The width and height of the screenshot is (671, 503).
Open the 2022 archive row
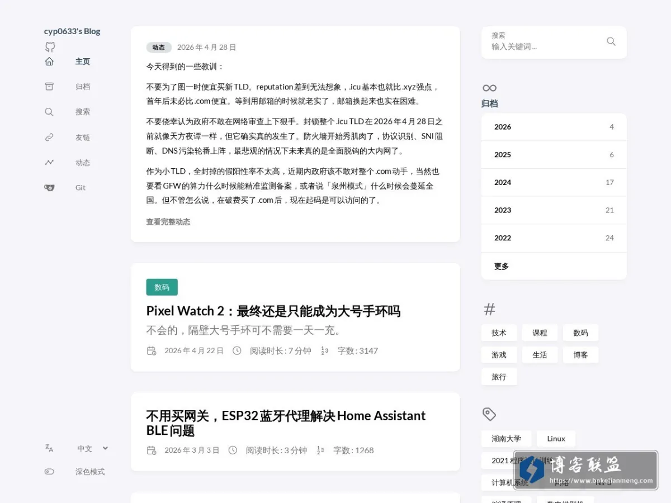click(x=554, y=238)
